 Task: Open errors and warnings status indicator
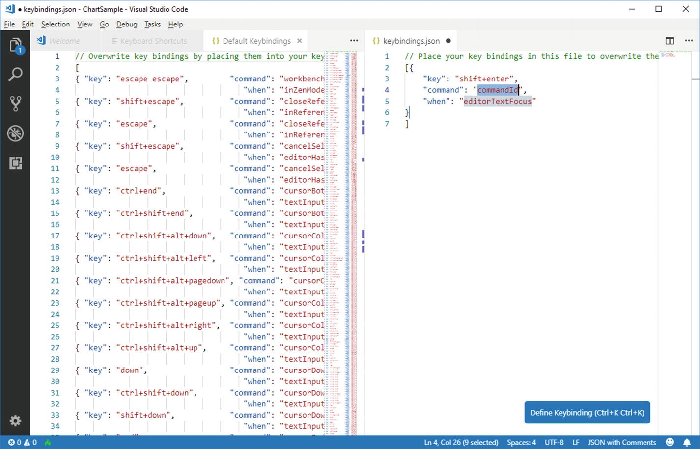(22, 442)
